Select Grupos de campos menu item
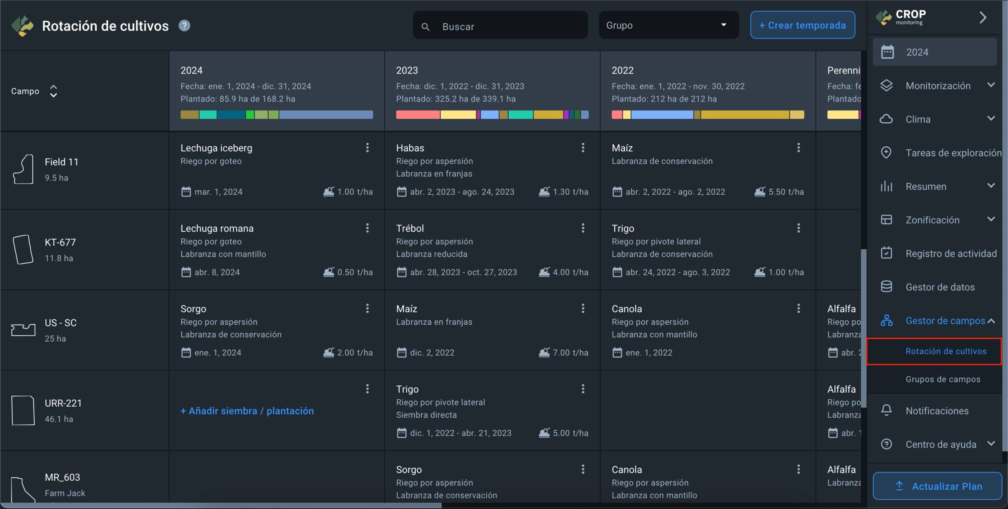 [943, 379]
